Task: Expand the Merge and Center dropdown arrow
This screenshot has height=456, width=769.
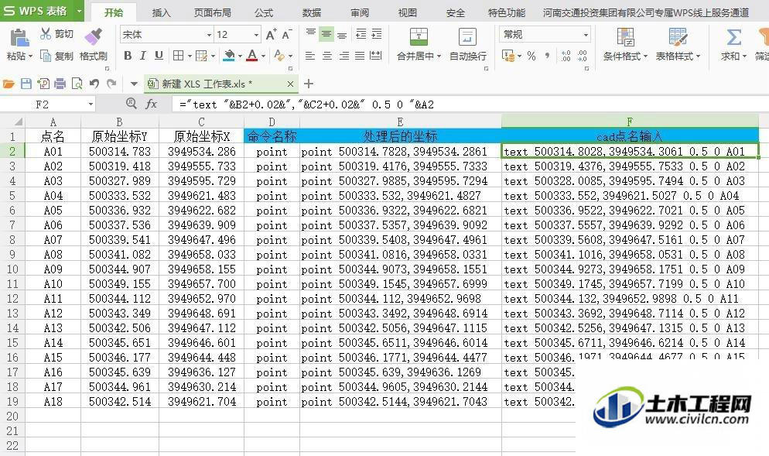Action: [439, 57]
